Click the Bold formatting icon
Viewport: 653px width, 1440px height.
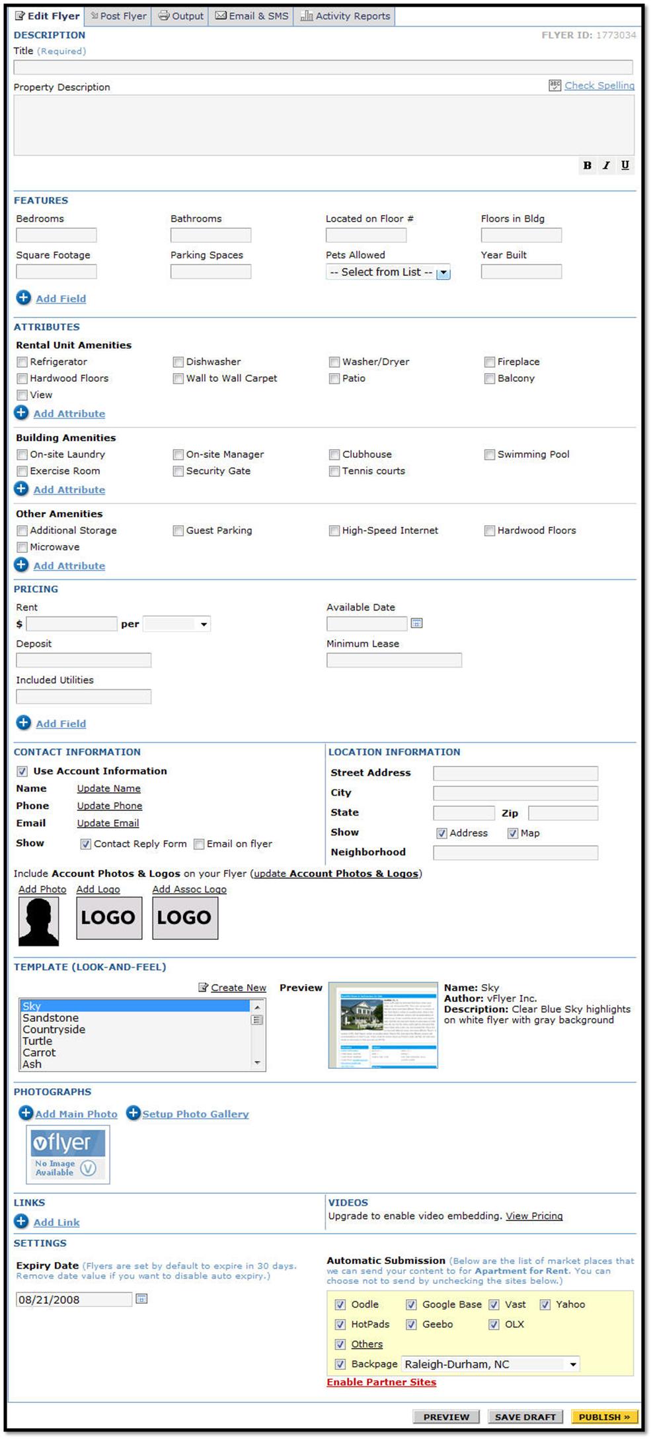[x=587, y=165]
